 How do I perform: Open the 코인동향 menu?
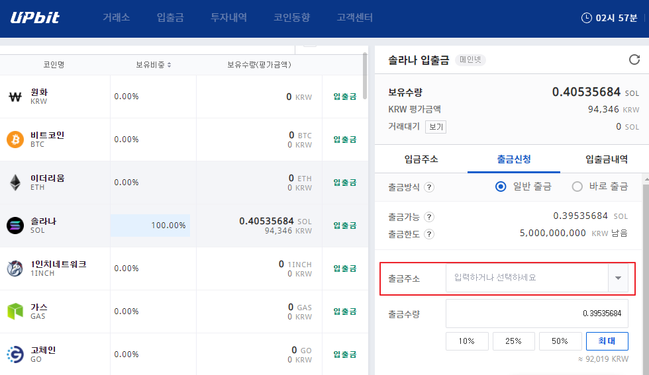pos(292,17)
